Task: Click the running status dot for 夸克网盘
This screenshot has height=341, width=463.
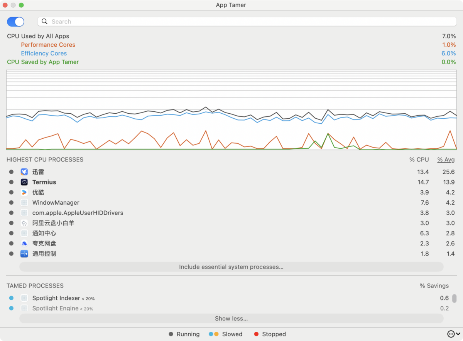Action: pos(11,243)
